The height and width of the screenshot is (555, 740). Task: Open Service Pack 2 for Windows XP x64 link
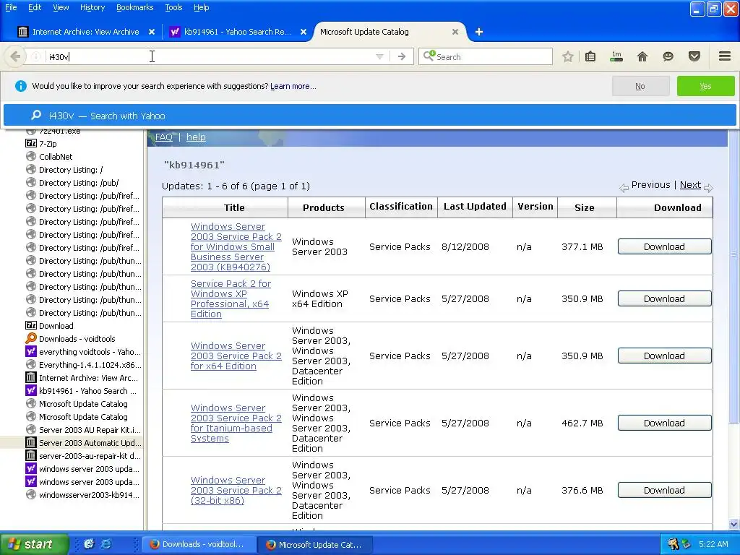tap(231, 298)
